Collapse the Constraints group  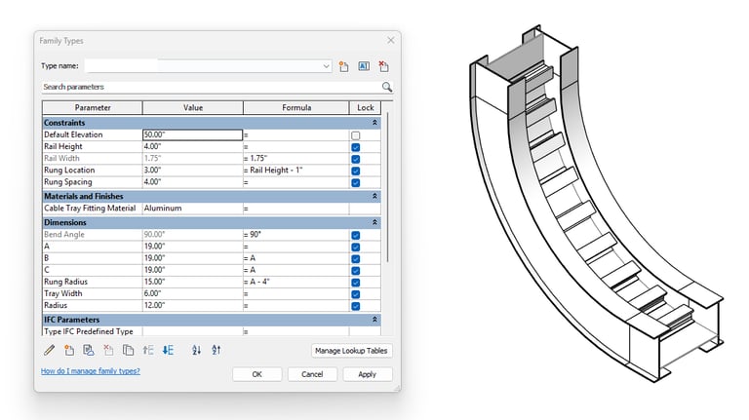[x=374, y=123]
